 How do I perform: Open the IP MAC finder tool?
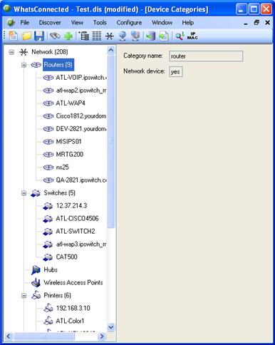[192, 36]
